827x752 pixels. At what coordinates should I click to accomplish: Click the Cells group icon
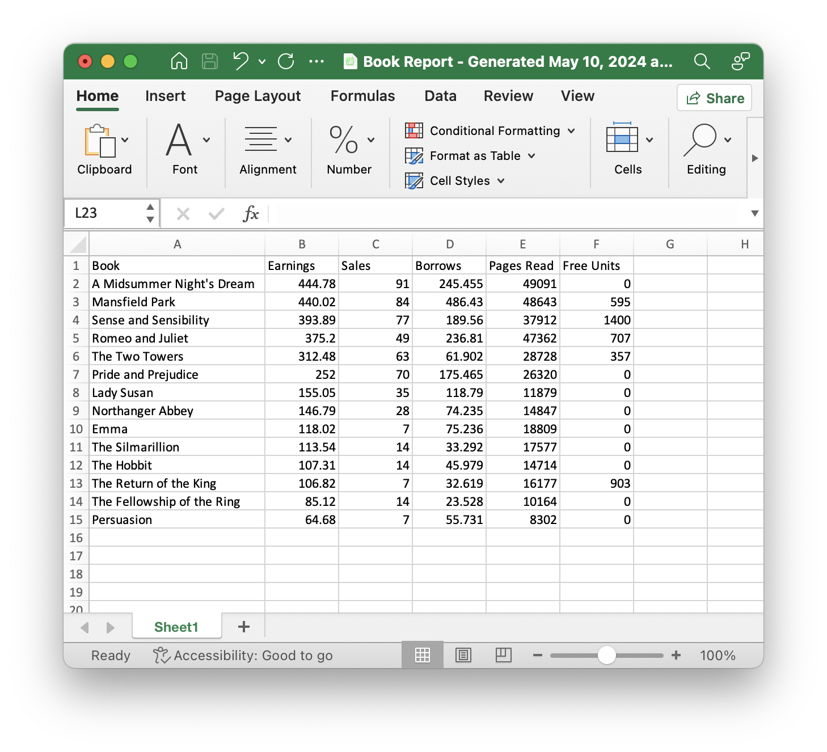click(x=622, y=137)
